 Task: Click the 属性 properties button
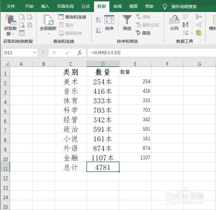(66, 25)
